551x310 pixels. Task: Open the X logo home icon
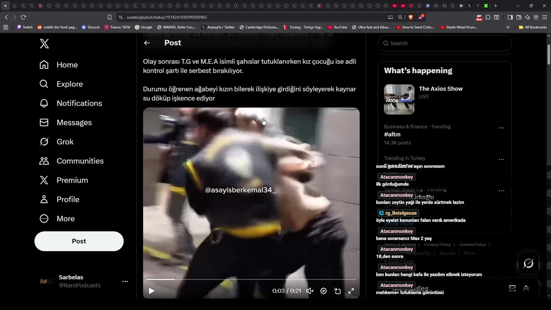(x=44, y=43)
